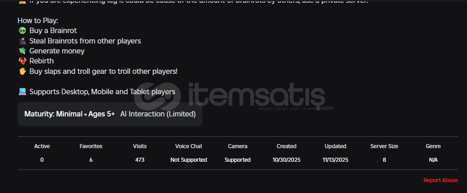Click the How to Play heading text

[x=38, y=21]
